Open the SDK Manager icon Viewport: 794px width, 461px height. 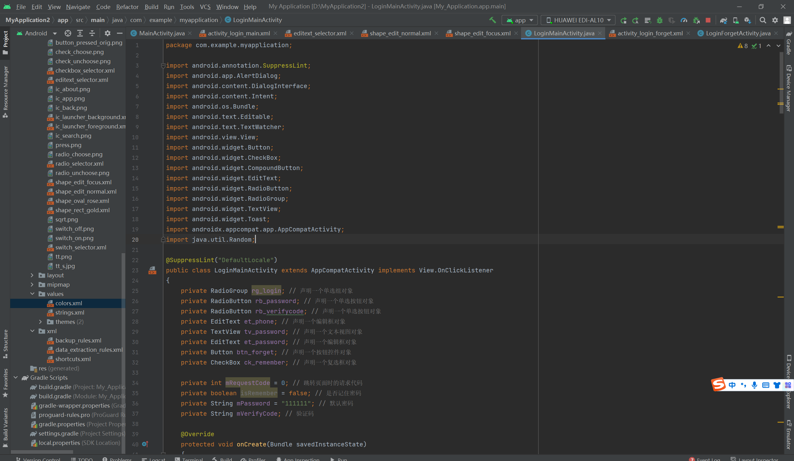click(x=747, y=20)
